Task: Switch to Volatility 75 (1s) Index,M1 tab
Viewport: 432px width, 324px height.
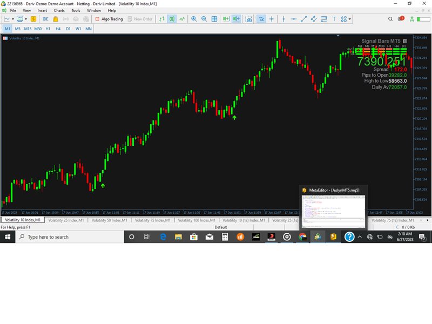Action: tap(393, 220)
